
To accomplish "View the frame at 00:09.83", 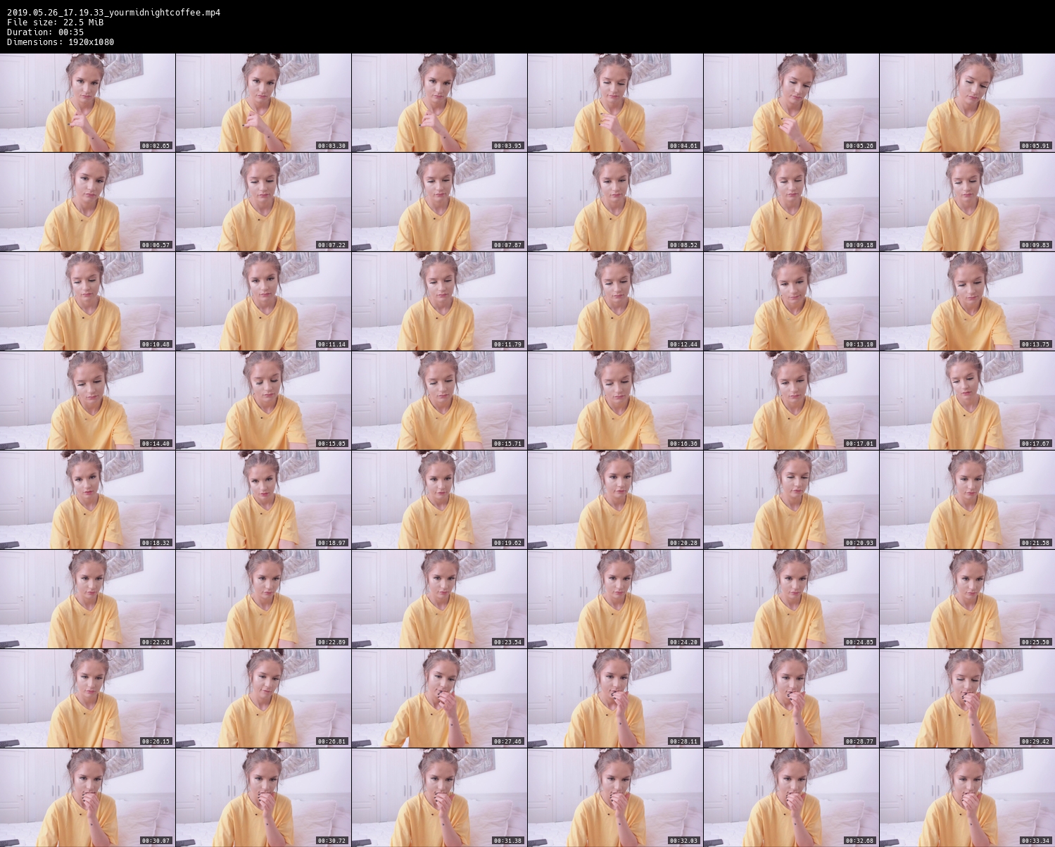I will click(x=967, y=202).
